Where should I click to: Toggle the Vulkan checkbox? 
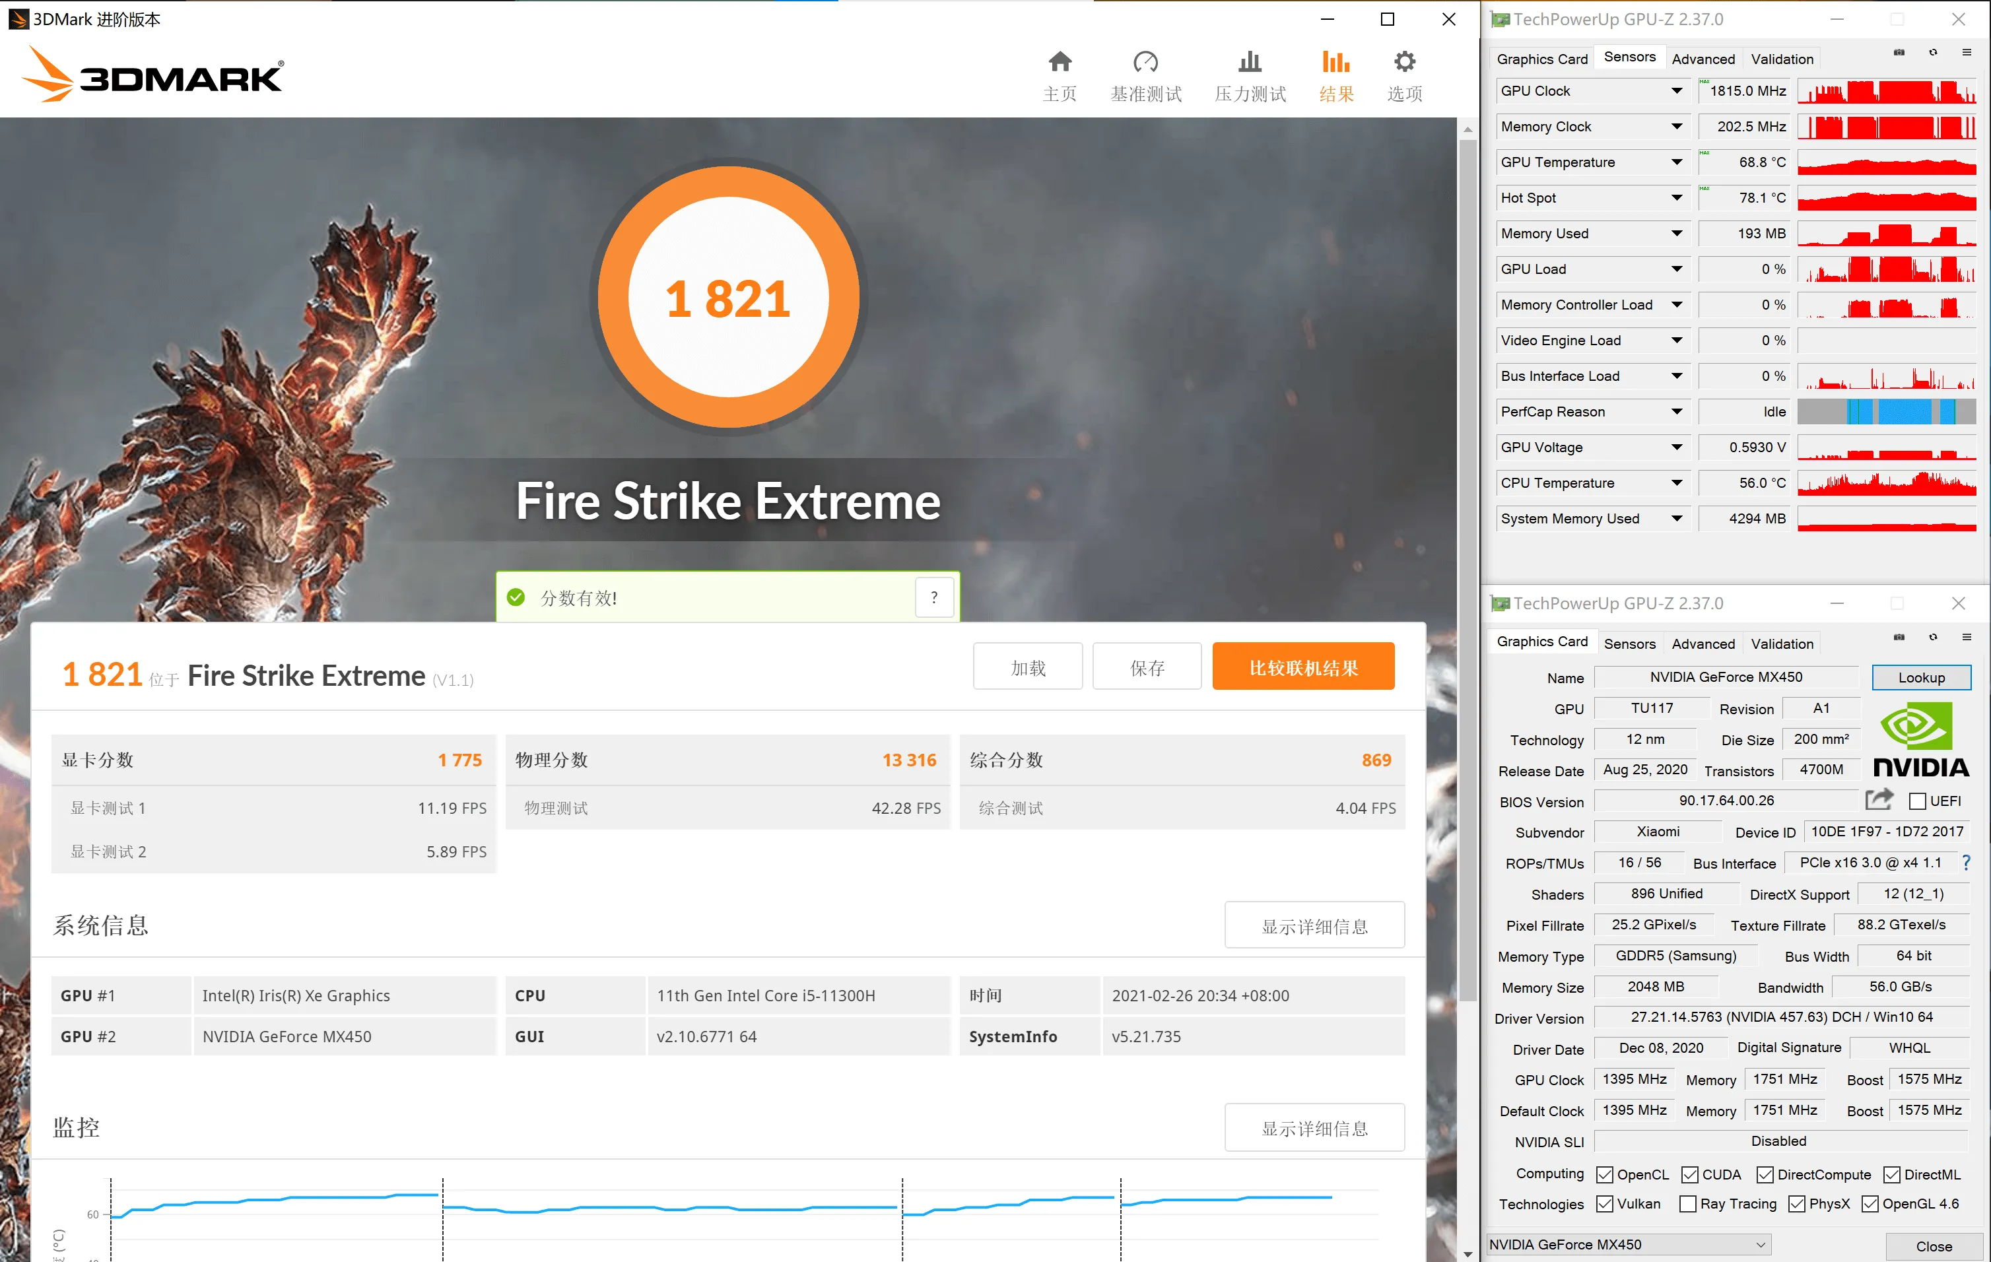pos(1604,1203)
